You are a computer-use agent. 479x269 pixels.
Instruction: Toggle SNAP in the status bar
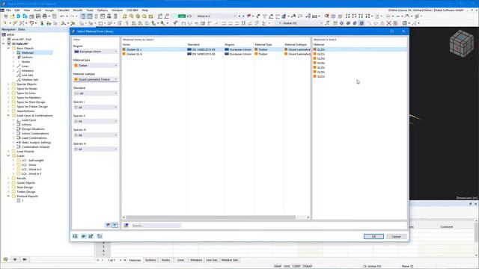click(278, 266)
